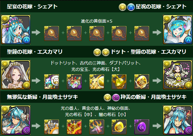Click the purple 闇の希石【小】 icon
Viewport: 193px width, 136px height.
pyautogui.click(x=142, y=127)
